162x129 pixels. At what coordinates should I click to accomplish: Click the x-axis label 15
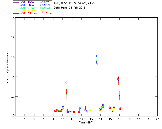110,119
